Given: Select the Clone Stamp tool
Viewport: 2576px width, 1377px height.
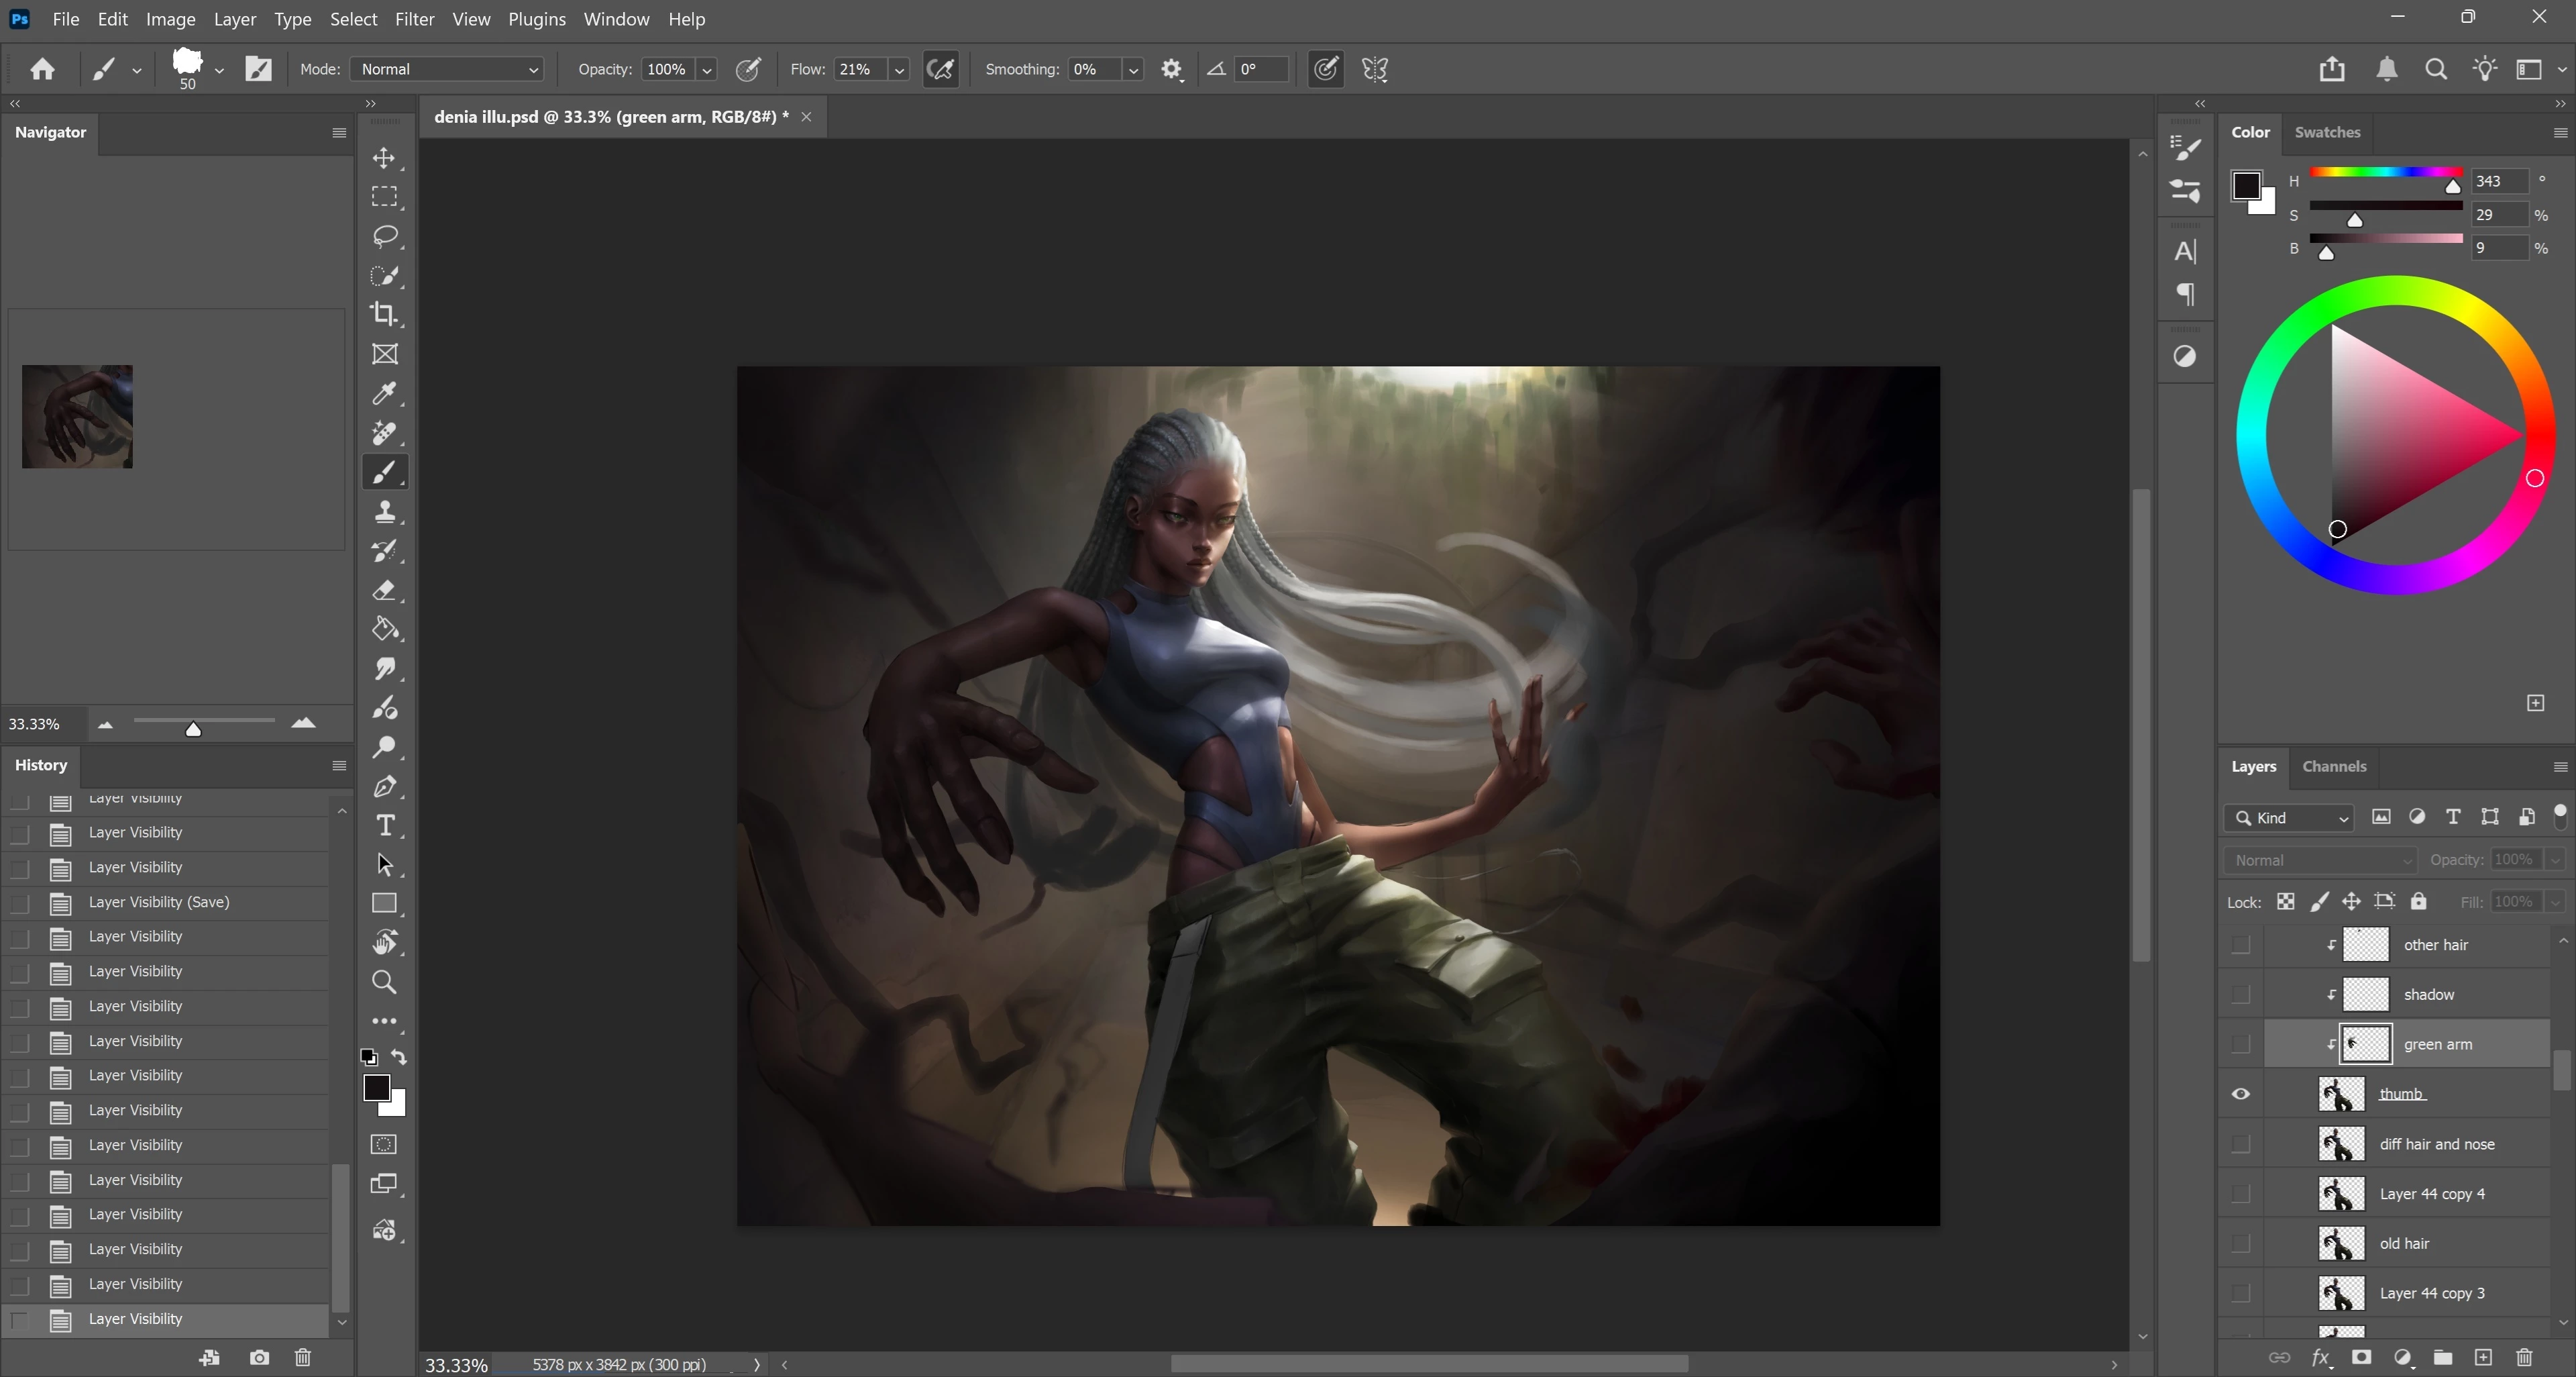Looking at the screenshot, I should point(384,512).
